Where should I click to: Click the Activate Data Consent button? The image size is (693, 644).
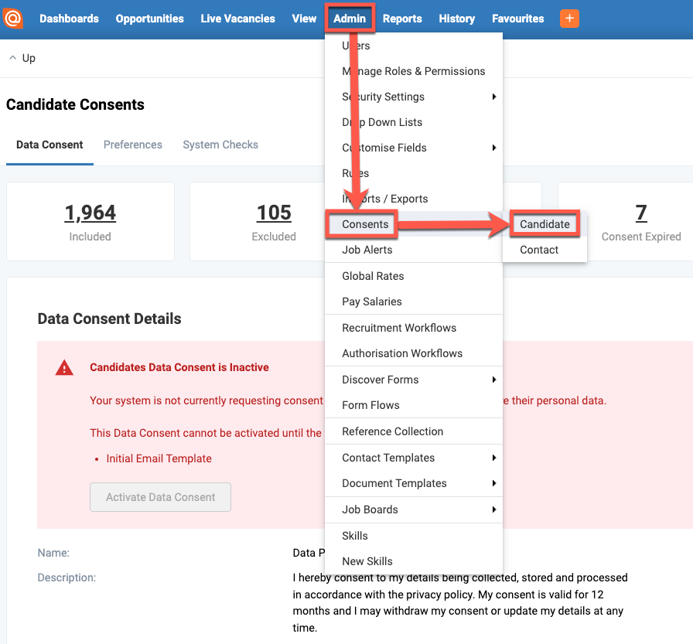[160, 497]
